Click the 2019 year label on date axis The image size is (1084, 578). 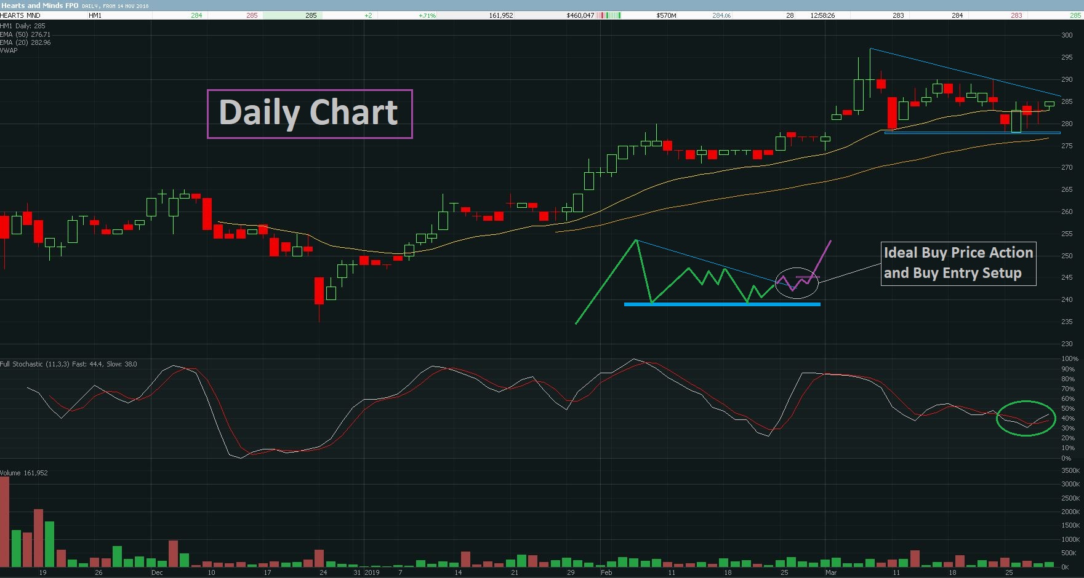372,572
